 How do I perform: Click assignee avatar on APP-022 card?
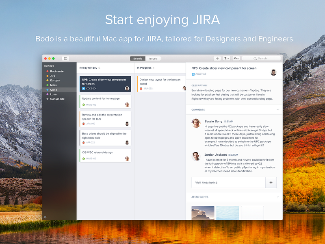pyautogui.click(x=127, y=142)
